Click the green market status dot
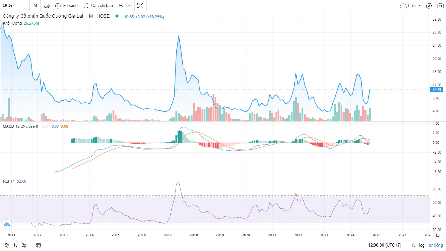 [117, 16]
